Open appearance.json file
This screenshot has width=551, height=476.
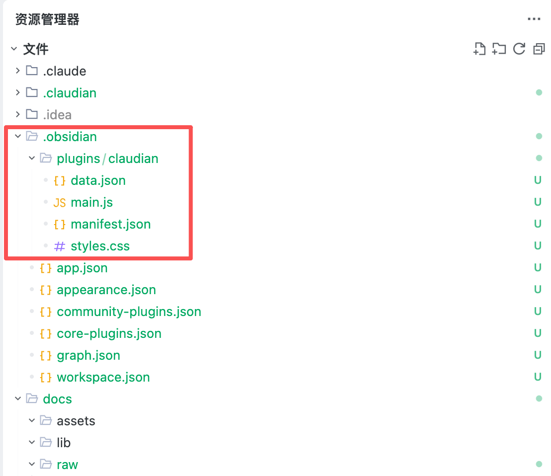click(x=106, y=290)
